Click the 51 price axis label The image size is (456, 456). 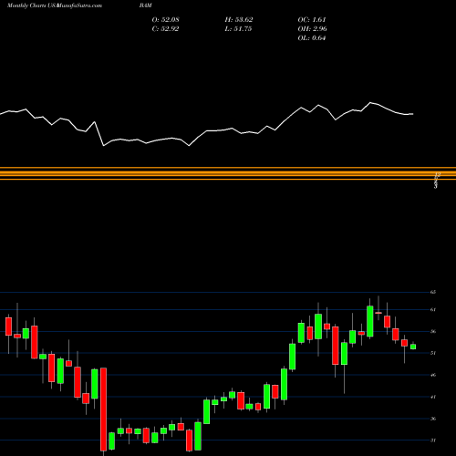tap(433, 353)
